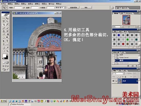Screen dimensions: 141x106
Task: Click the Jump to ImageReady icon
Action: pos(6,70)
